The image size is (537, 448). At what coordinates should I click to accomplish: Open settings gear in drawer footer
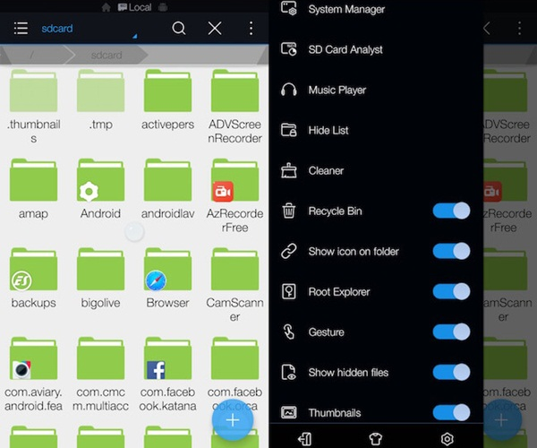[x=447, y=439]
